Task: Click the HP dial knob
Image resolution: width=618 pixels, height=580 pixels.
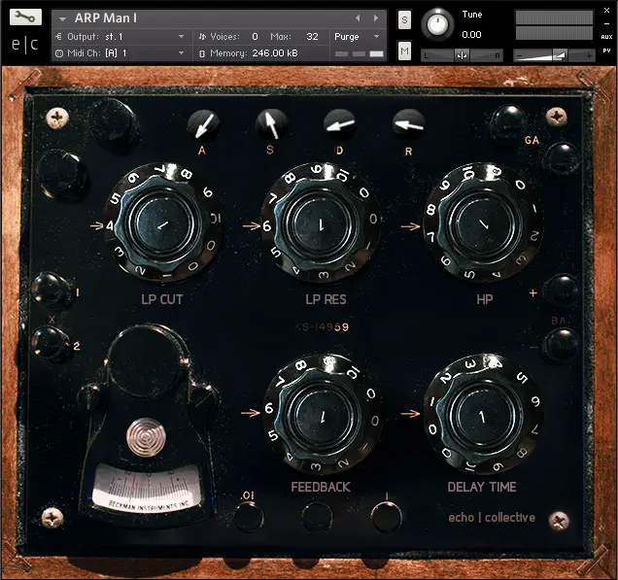Action: click(484, 223)
